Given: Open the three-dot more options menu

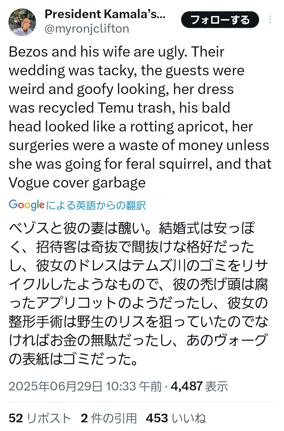Looking at the screenshot, I should coord(270,20).
